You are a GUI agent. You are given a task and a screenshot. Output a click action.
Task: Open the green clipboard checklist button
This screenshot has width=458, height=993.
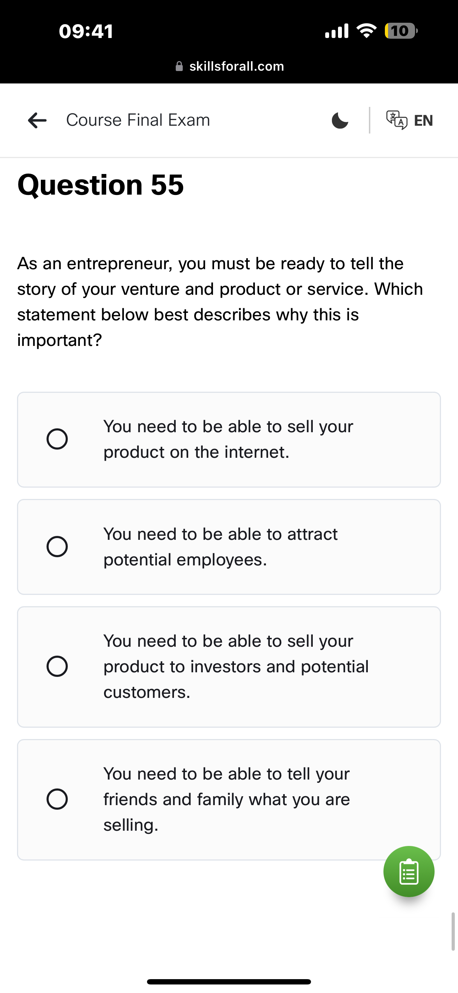point(409,871)
